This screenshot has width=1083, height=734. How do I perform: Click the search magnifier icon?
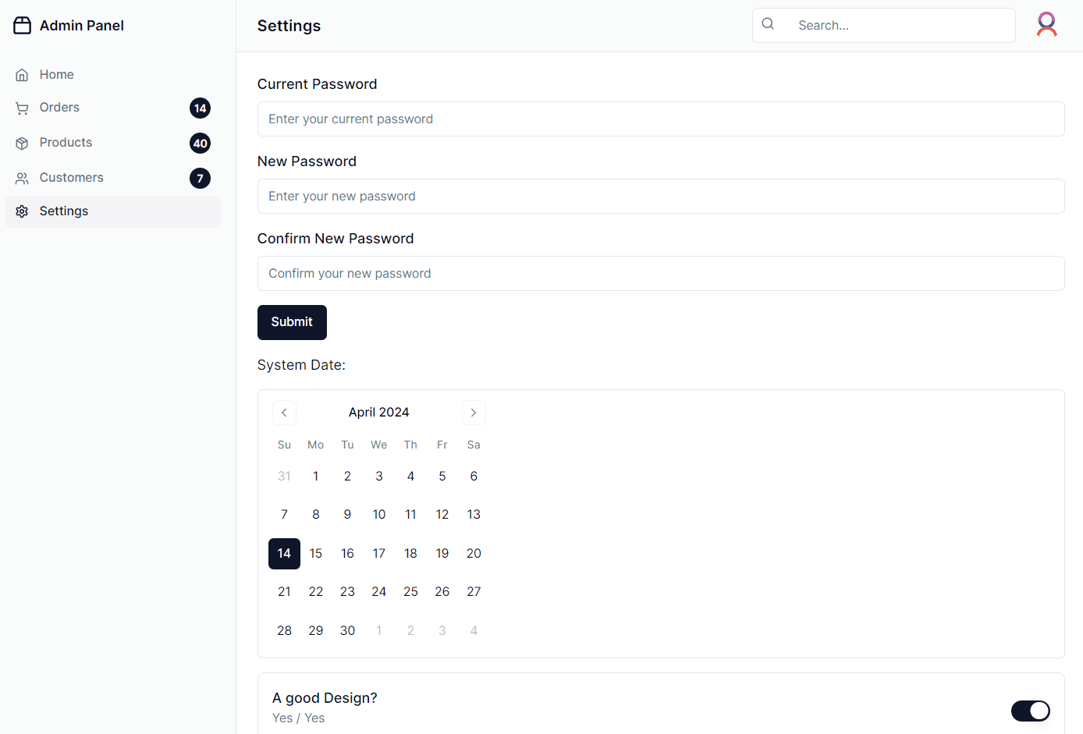pos(768,23)
